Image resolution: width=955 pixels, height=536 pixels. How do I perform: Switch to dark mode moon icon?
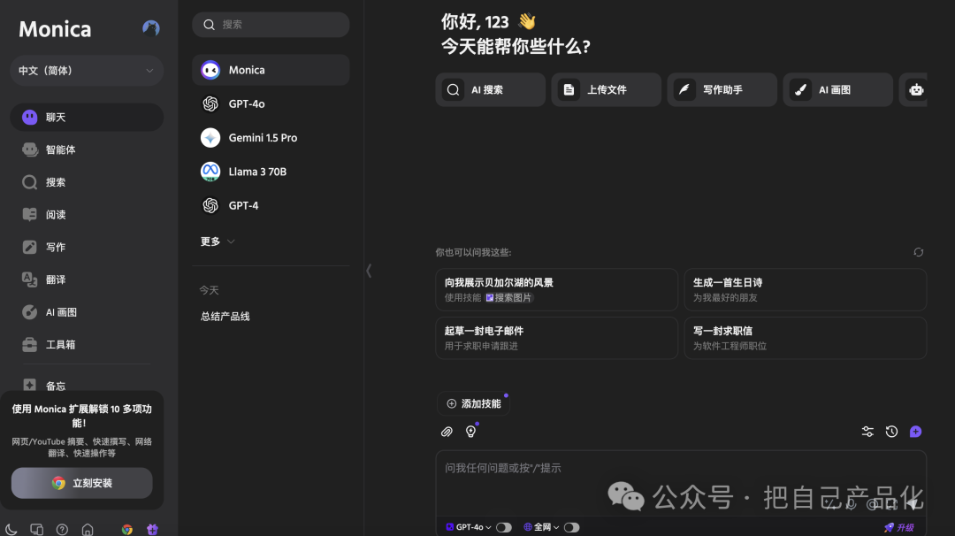coord(11,529)
